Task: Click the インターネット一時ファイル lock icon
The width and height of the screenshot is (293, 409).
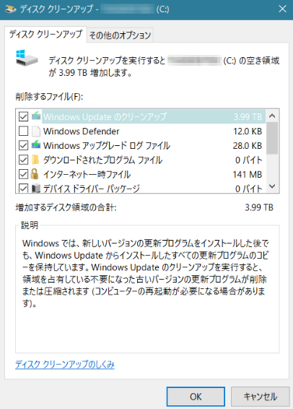Action: 35,174
